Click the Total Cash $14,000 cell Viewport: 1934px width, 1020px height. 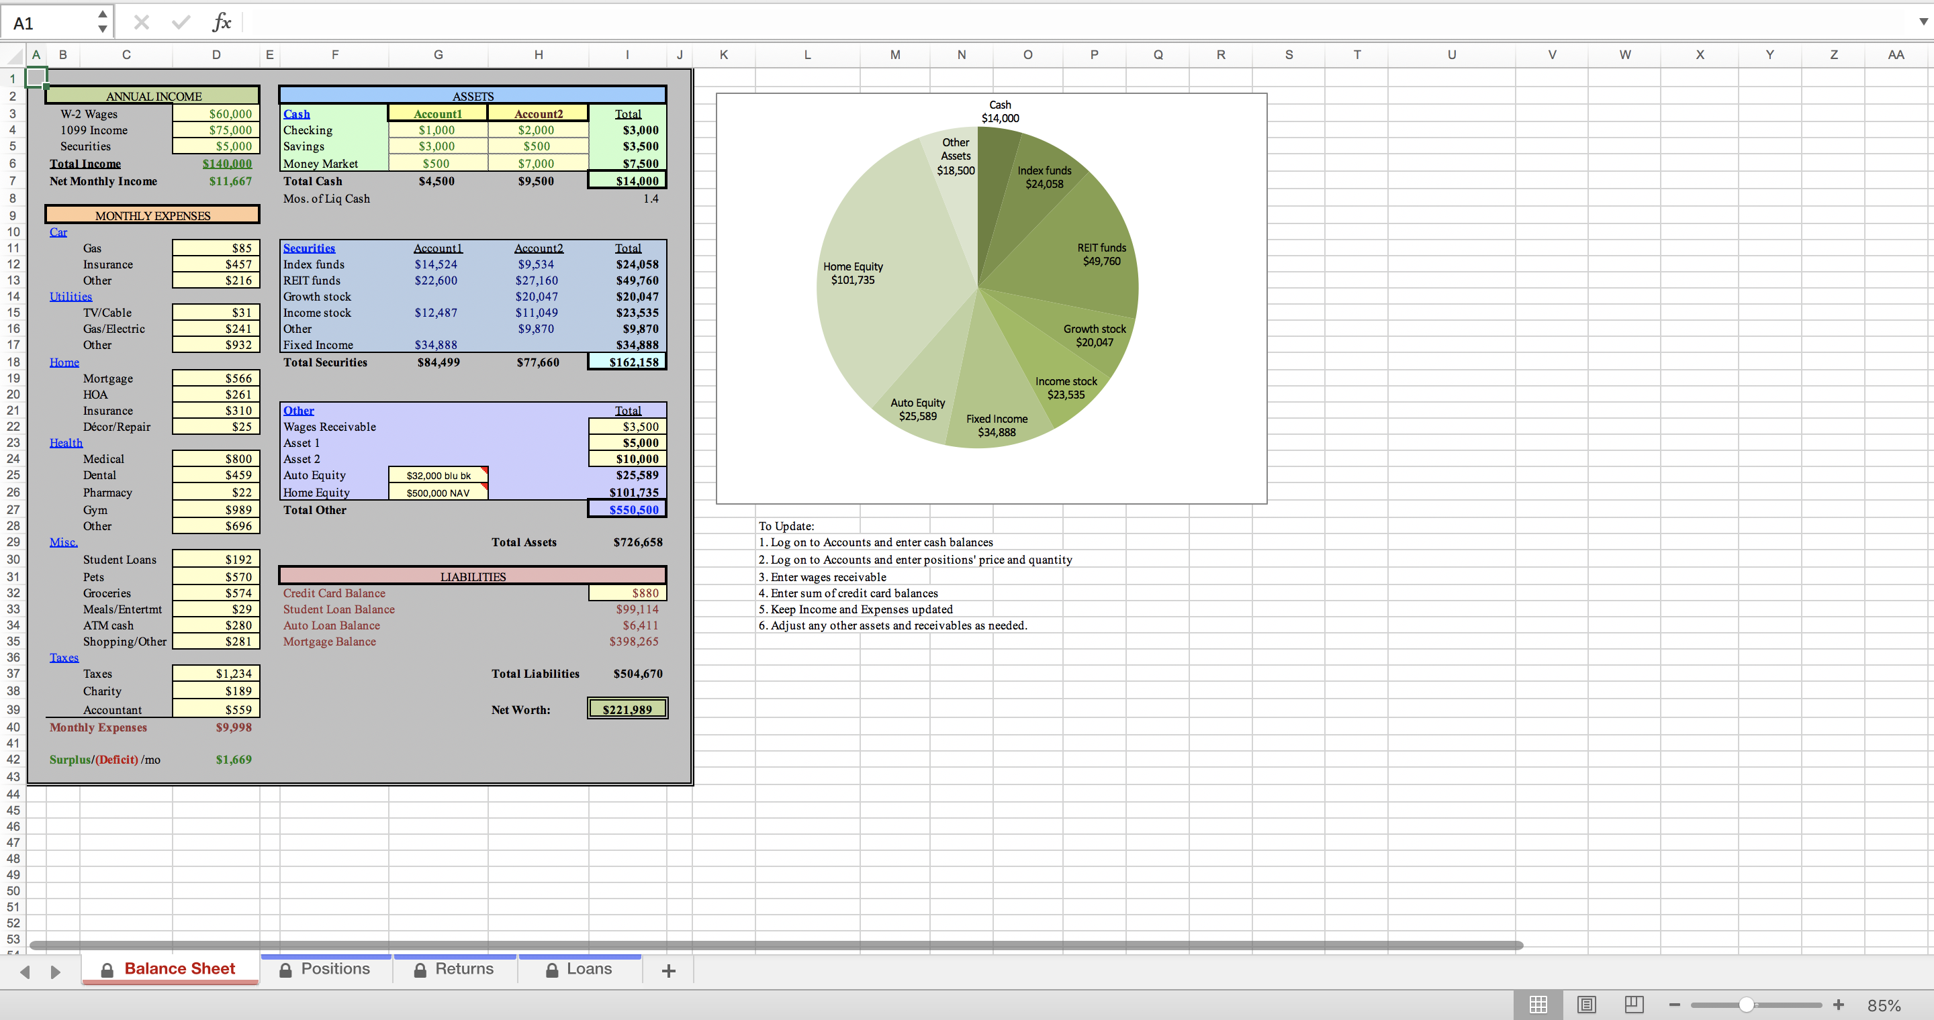627,181
